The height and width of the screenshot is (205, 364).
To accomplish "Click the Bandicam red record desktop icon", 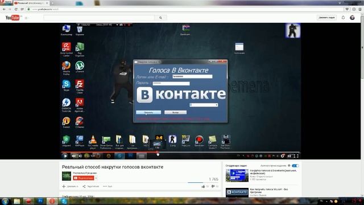I will (x=199, y=141).
